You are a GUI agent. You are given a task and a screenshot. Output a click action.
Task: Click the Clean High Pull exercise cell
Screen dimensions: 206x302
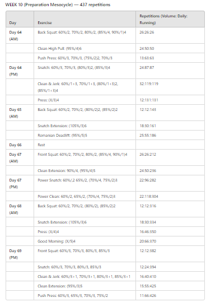point(85,48)
